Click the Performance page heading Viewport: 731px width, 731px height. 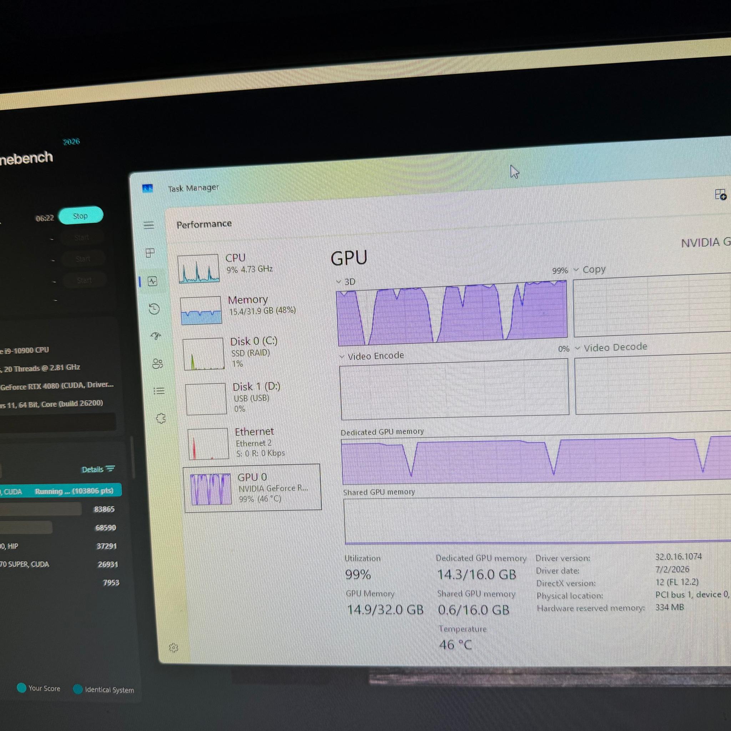204,225
